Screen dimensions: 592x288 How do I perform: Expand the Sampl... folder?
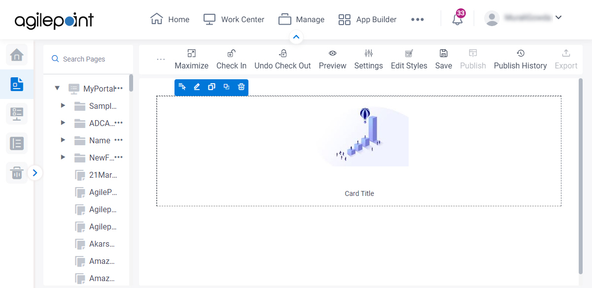(63, 105)
